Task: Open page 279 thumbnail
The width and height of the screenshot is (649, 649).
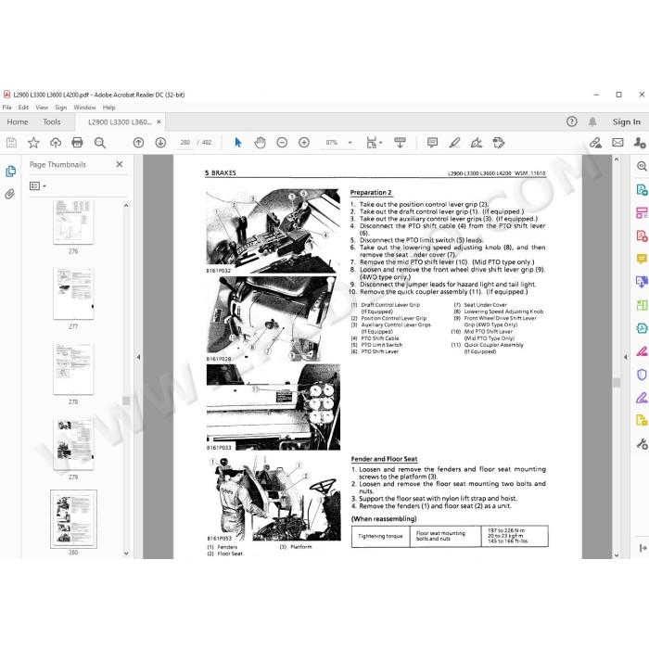Action: [73, 444]
